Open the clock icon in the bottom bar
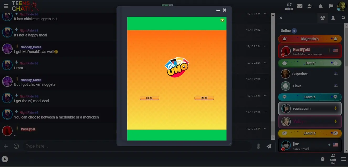Image resolution: width=348 pixels, height=167 pixels. pyautogui.click(x=323, y=159)
